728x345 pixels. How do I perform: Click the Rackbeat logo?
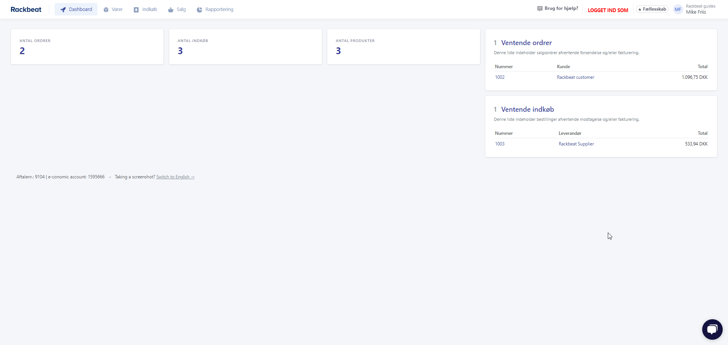pos(26,9)
